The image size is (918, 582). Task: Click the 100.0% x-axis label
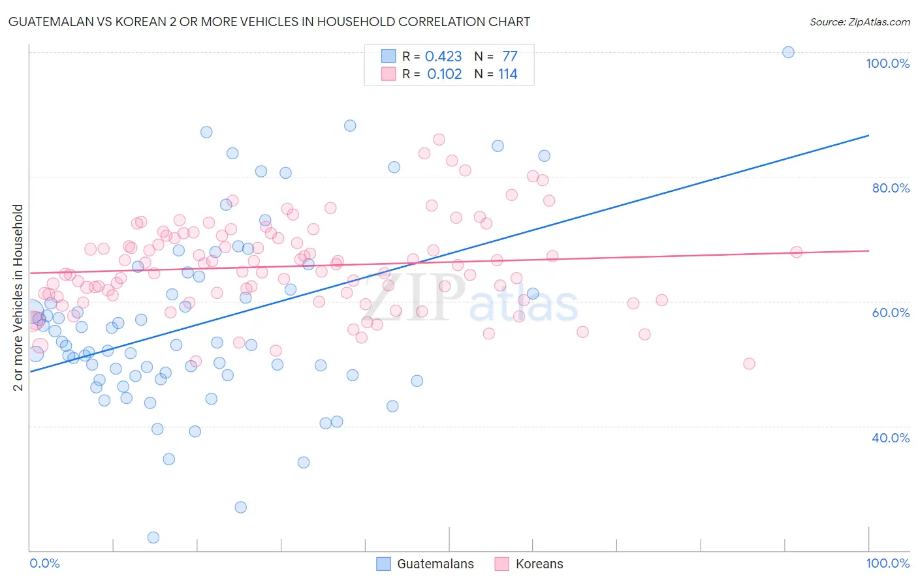[888, 563]
